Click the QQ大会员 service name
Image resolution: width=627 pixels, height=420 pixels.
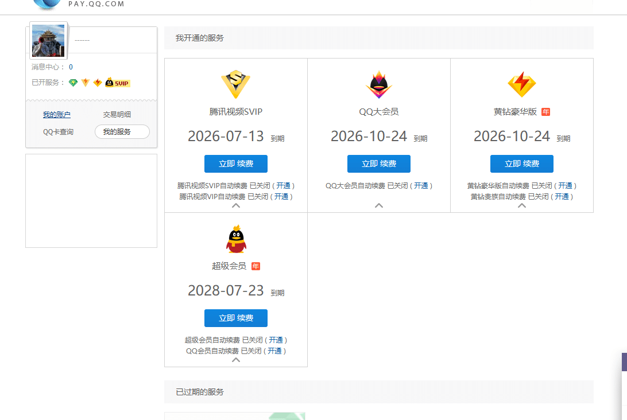tap(379, 112)
